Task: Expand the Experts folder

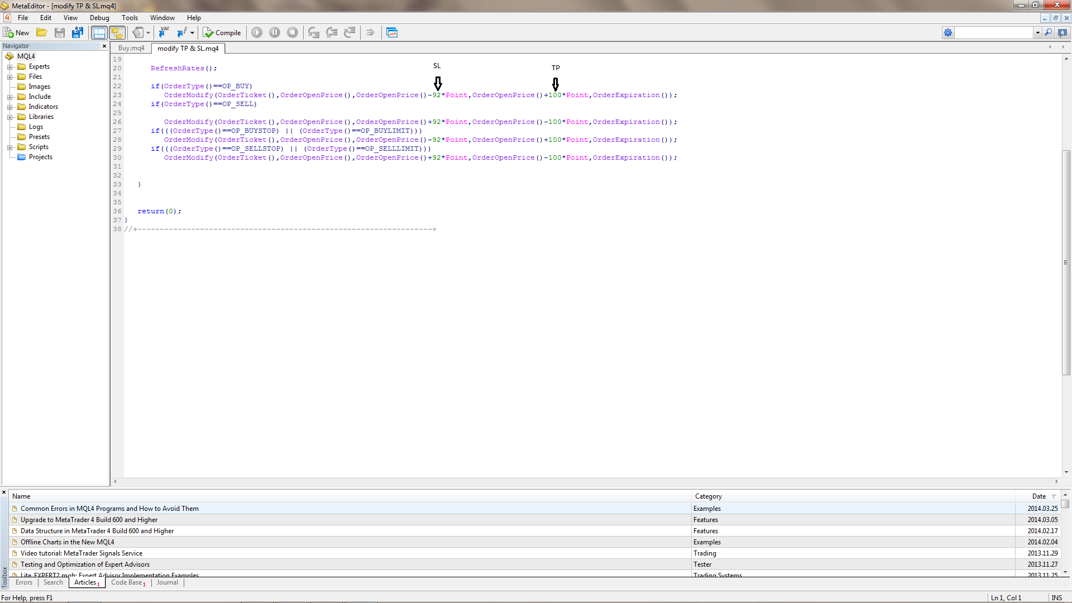Action: pyautogui.click(x=9, y=67)
